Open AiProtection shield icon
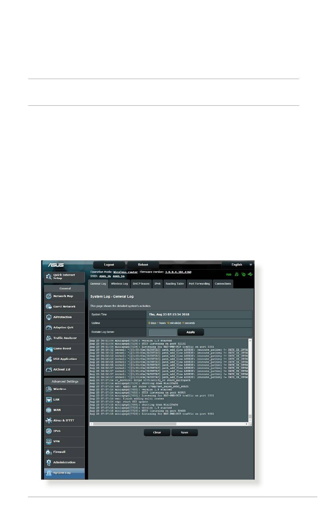 coord(49,317)
